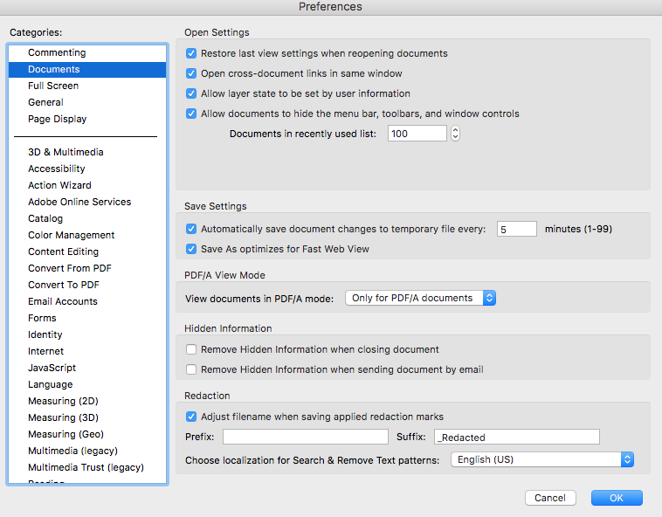The height and width of the screenshot is (517, 662).
Task: Select the Commenting category
Action: pyautogui.click(x=57, y=52)
